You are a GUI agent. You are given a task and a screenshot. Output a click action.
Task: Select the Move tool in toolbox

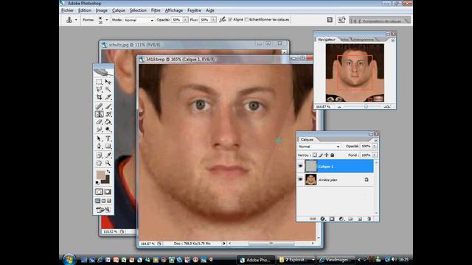click(x=108, y=82)
